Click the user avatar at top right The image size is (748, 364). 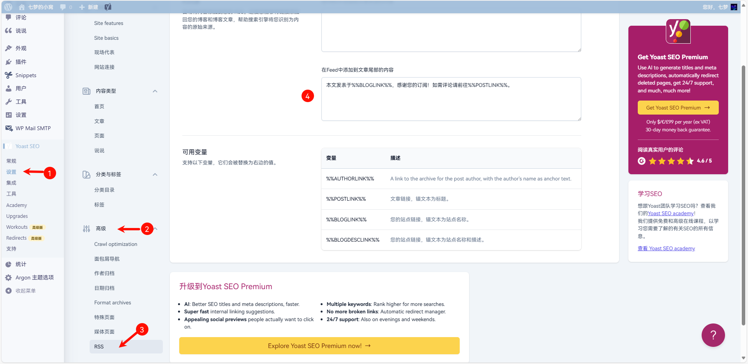coord(734,7)
